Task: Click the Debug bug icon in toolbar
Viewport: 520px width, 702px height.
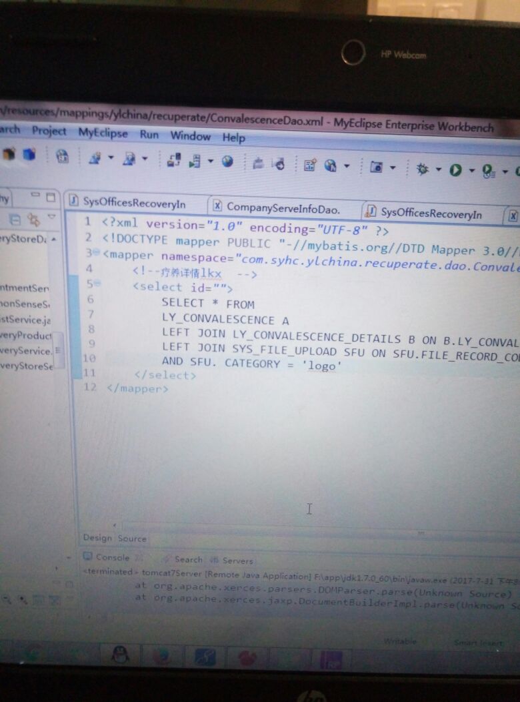Action: click(x=422, y=169)
